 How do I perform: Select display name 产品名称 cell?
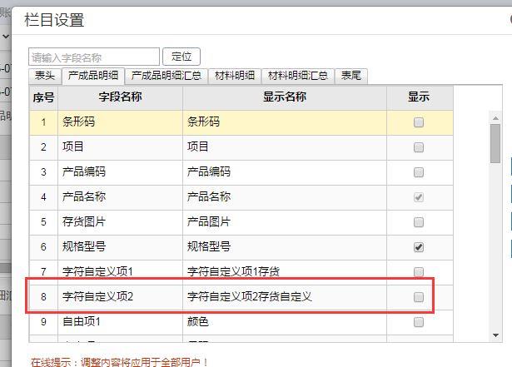pos(285,197)
